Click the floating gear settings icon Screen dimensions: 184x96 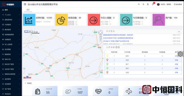coord(180,54)
